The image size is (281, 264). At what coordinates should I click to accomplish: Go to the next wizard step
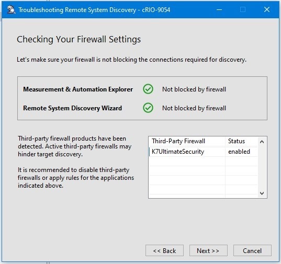point(208,250)
